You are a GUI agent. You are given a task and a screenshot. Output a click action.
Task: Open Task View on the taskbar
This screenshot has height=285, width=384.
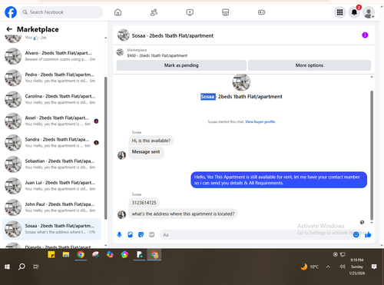[x=36, y=267]
